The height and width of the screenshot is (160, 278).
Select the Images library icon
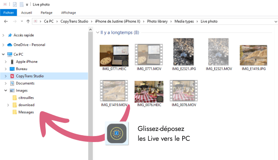click(x=12, y=90)
